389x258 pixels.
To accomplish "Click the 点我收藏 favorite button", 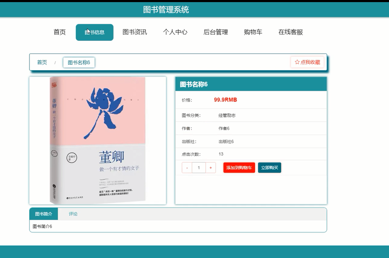I will point(307,62).
